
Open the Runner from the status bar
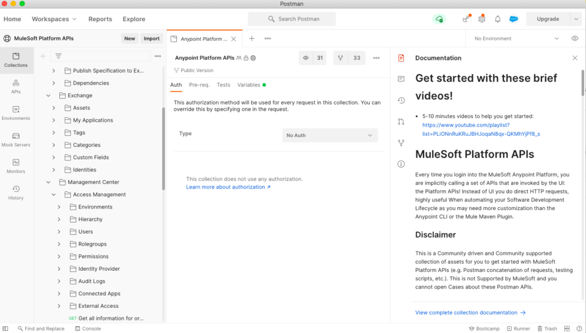(518, 328)
